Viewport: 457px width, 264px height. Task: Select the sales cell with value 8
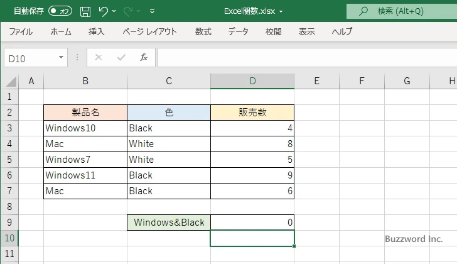[x=252, y=144]
